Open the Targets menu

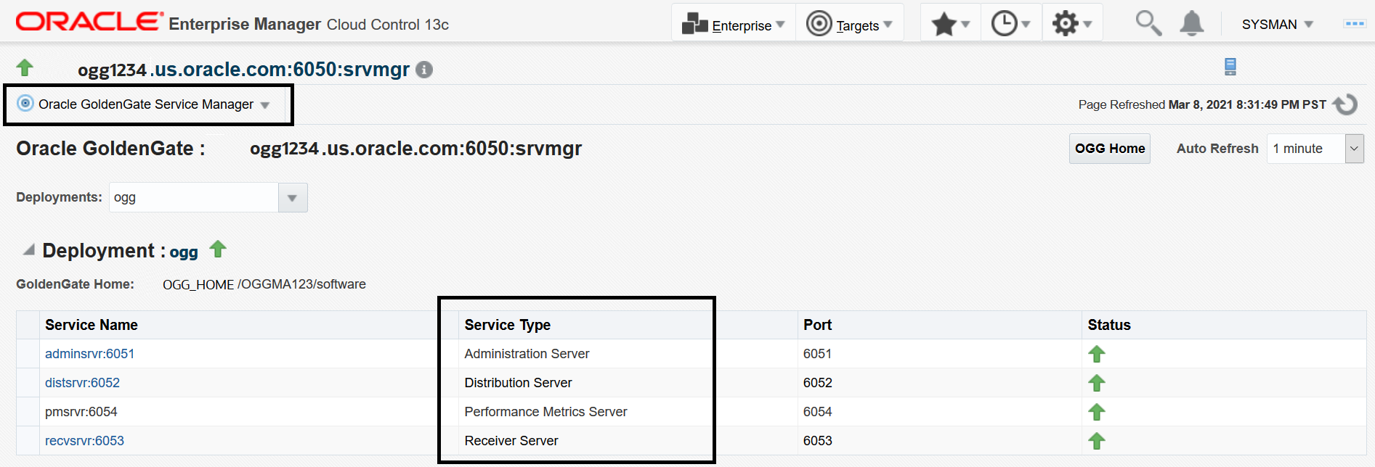(x=850, y=25)
